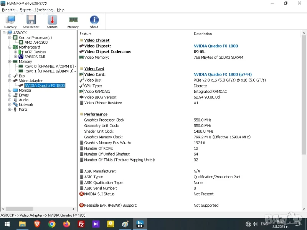Expand the Drives tree node
Viewport: 307px width, 230px height.
[x=10, y=95]
